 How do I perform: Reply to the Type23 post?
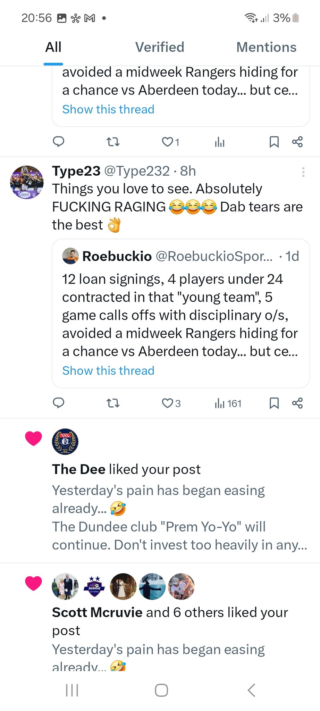coord(58,403)
